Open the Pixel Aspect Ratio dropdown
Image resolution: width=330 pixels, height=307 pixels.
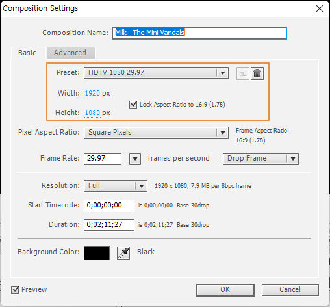coord(156,133)
